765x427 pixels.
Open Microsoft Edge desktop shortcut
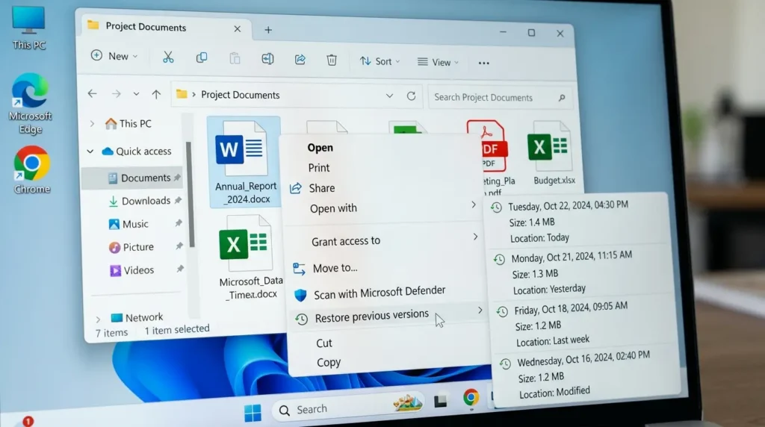30,103
